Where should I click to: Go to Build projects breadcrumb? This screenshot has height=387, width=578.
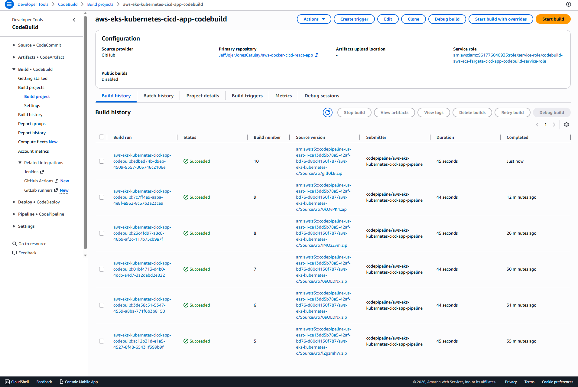(x=100, y=4)
